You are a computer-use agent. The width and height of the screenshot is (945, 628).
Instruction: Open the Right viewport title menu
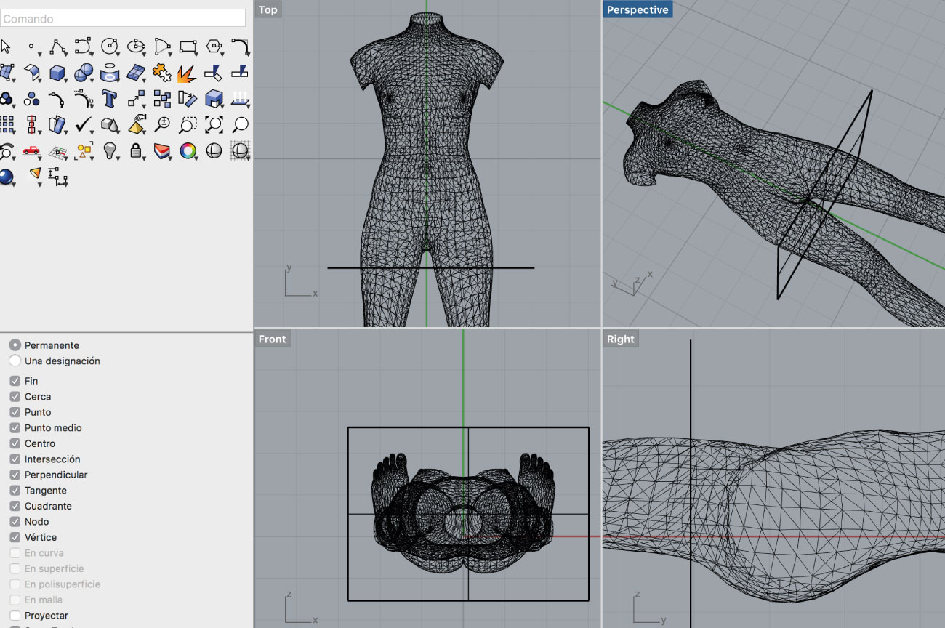pos(621,339)
